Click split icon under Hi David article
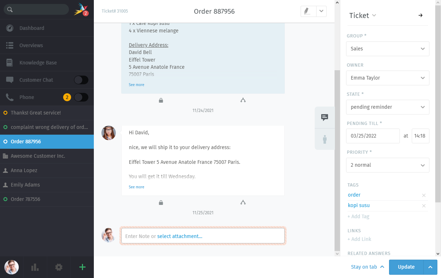 [243, 202]
